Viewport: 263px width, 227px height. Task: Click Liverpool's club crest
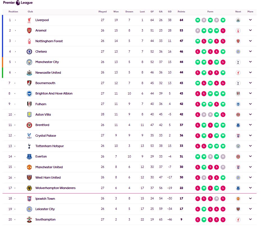click(x=29, y=20)
